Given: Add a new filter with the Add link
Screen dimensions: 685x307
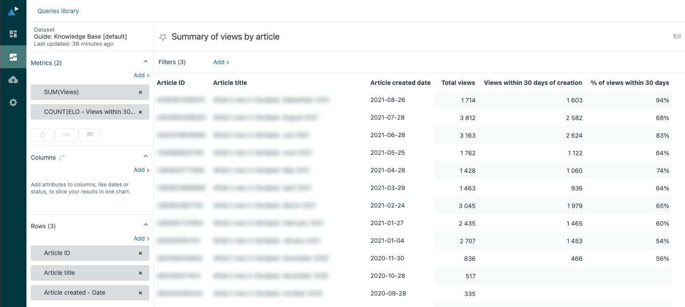Looking at the screenshot, I should (x=219, y=62).
